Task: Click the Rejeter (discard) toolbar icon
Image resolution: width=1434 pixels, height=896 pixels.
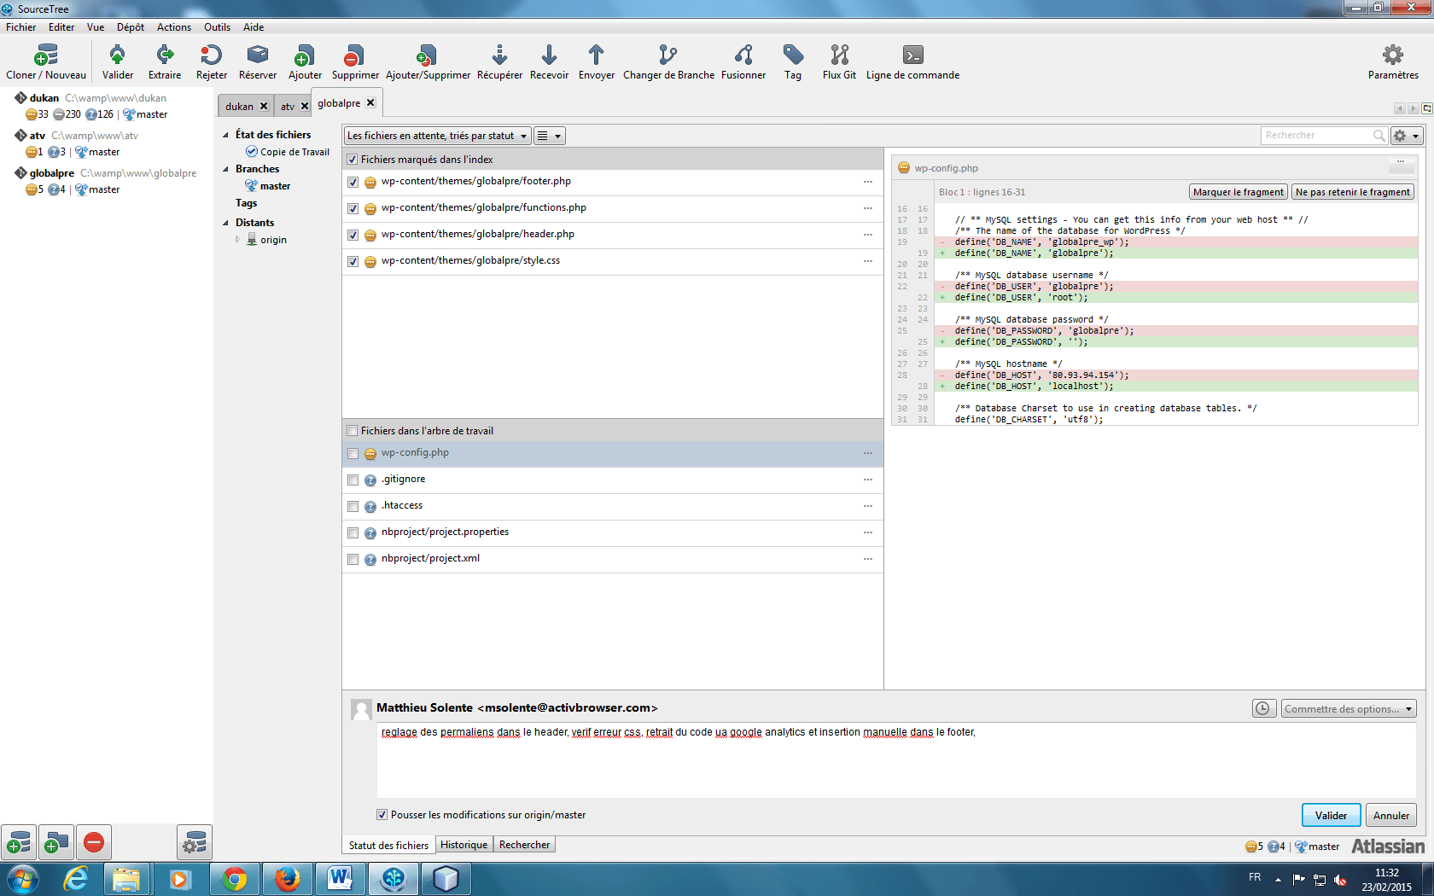Action: [211, 56]
